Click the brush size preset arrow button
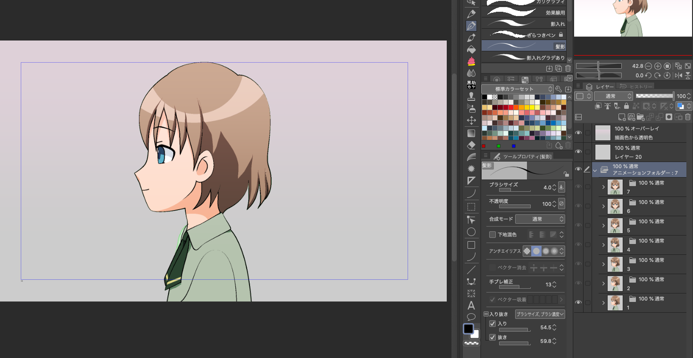The width and height of the screenshot is (693, 358). tap(561, 187)
